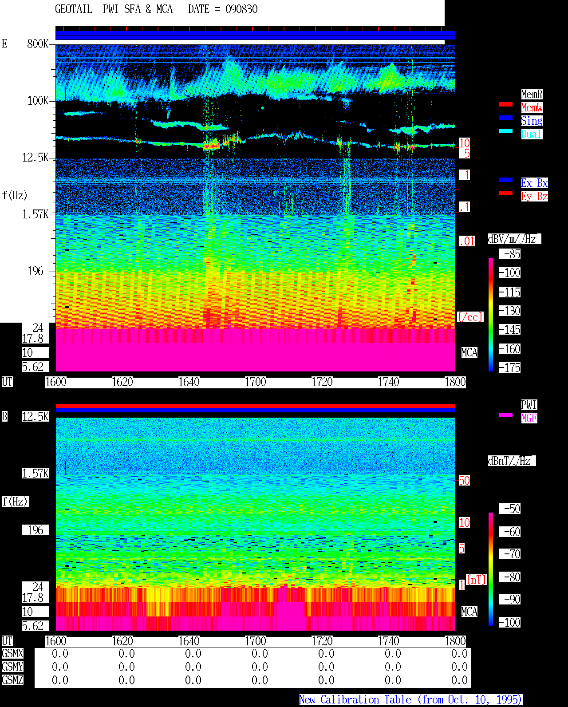Screen dimensions: 568x707
Task: Select the PWI legend label
Action: (529, 405)
